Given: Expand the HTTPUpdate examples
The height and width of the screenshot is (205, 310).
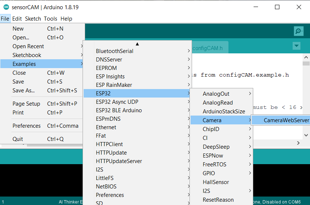Looking at the screenshot, I should pyautogui.click(x=137, y=153).
